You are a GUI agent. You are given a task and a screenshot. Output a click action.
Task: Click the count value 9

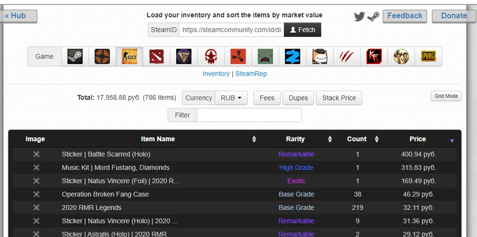pos(357,221)
